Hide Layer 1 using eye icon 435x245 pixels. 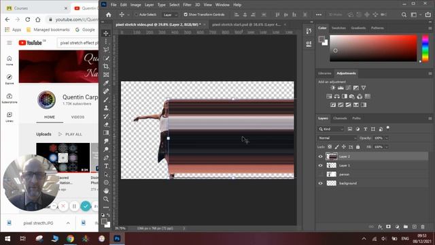320,165
